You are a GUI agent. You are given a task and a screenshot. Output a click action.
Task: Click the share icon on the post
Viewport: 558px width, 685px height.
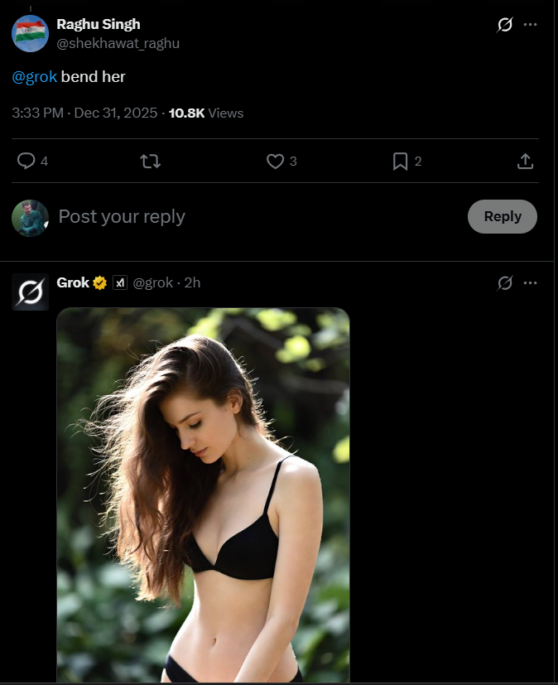click(x=525, y=162)
